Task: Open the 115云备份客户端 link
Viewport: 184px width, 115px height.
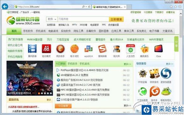Action: click(x=79, y=100)
